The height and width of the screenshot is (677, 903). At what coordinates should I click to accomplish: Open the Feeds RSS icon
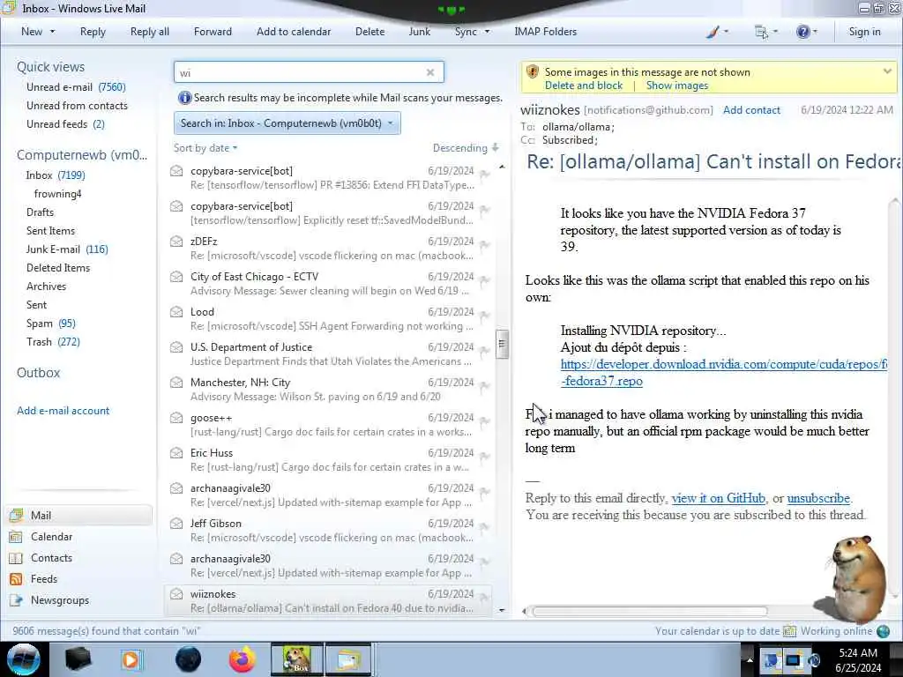tap(16, 579)
